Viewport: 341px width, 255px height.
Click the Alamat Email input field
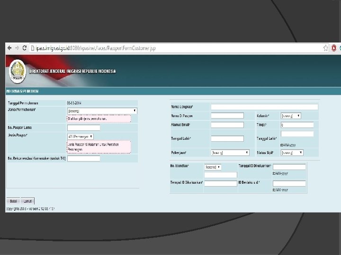[227, 125]
